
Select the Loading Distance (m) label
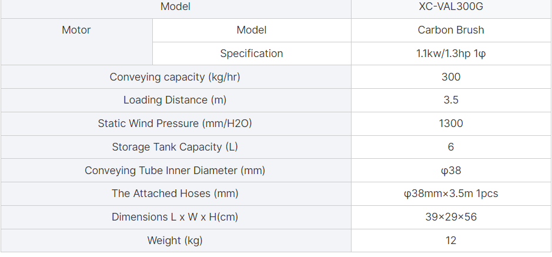click(175, 100)
